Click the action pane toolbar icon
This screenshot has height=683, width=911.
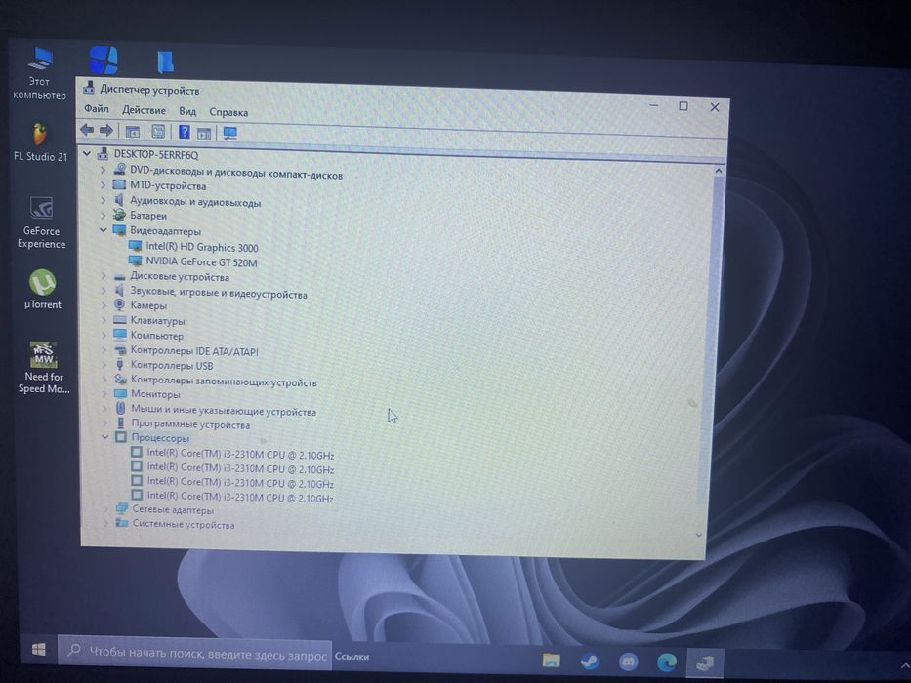(x=203, y=133)
